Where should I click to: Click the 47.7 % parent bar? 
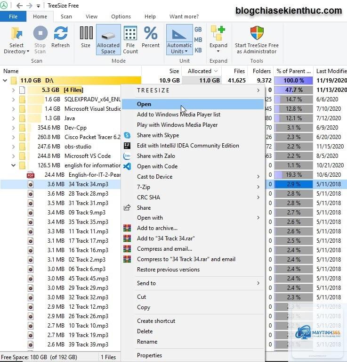[293, 90]
